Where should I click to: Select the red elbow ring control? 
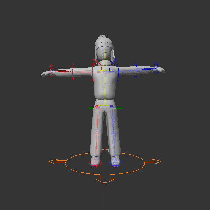(x=73, y=72)
